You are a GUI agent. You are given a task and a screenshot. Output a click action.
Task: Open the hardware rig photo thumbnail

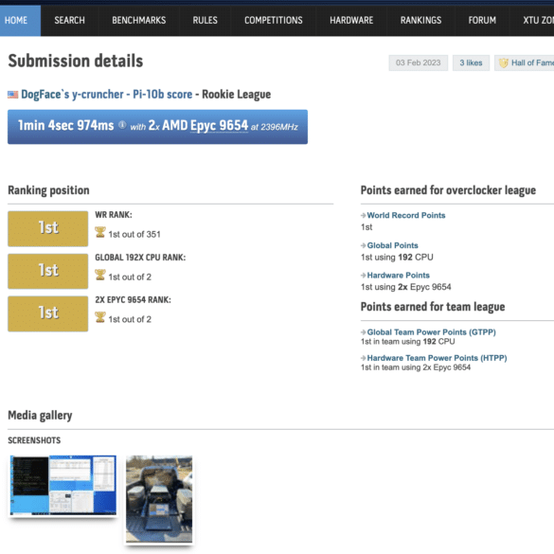coord(159,499)
